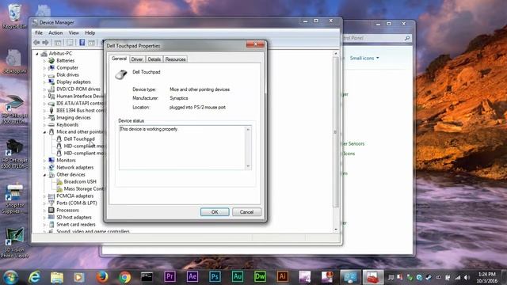The height and width of the screenshot is (285, 507).
Task: Click the OK button
Action: 215,212
